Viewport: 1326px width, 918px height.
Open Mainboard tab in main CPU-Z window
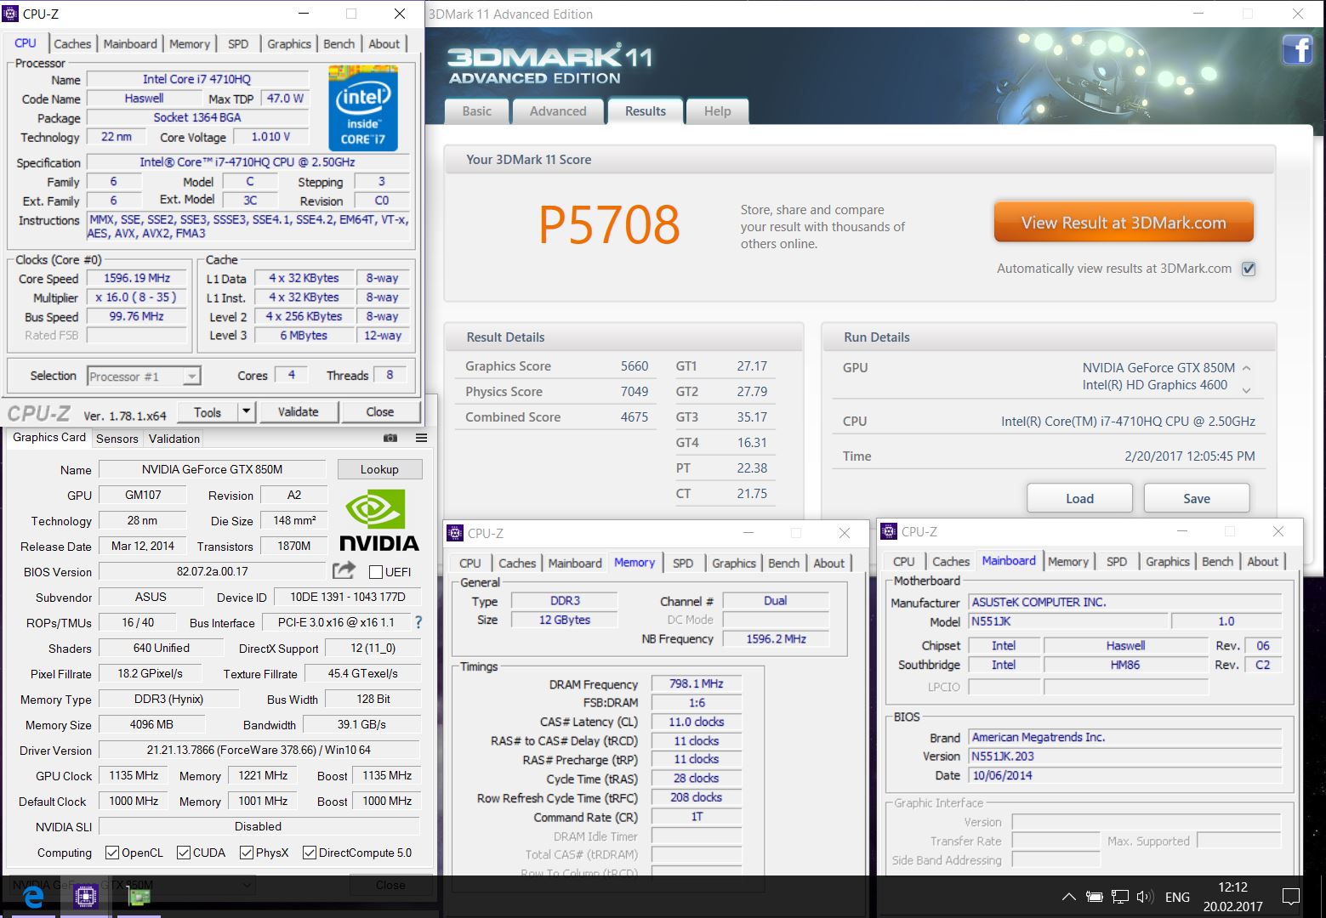pyautogui.click(x=130, y=43)
